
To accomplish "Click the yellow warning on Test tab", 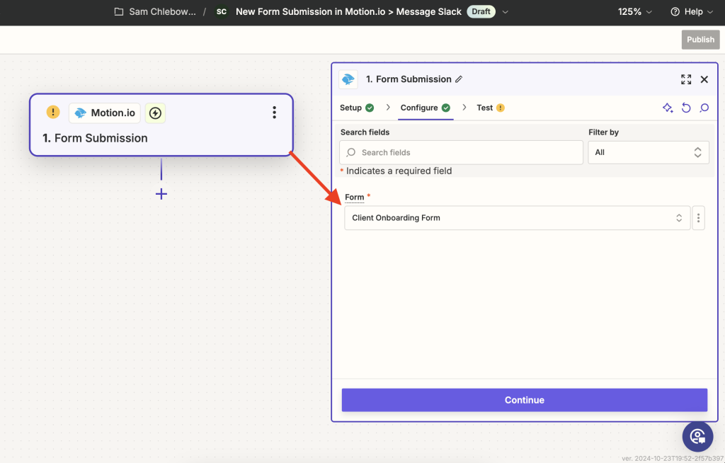I will [x=501, y=108].
